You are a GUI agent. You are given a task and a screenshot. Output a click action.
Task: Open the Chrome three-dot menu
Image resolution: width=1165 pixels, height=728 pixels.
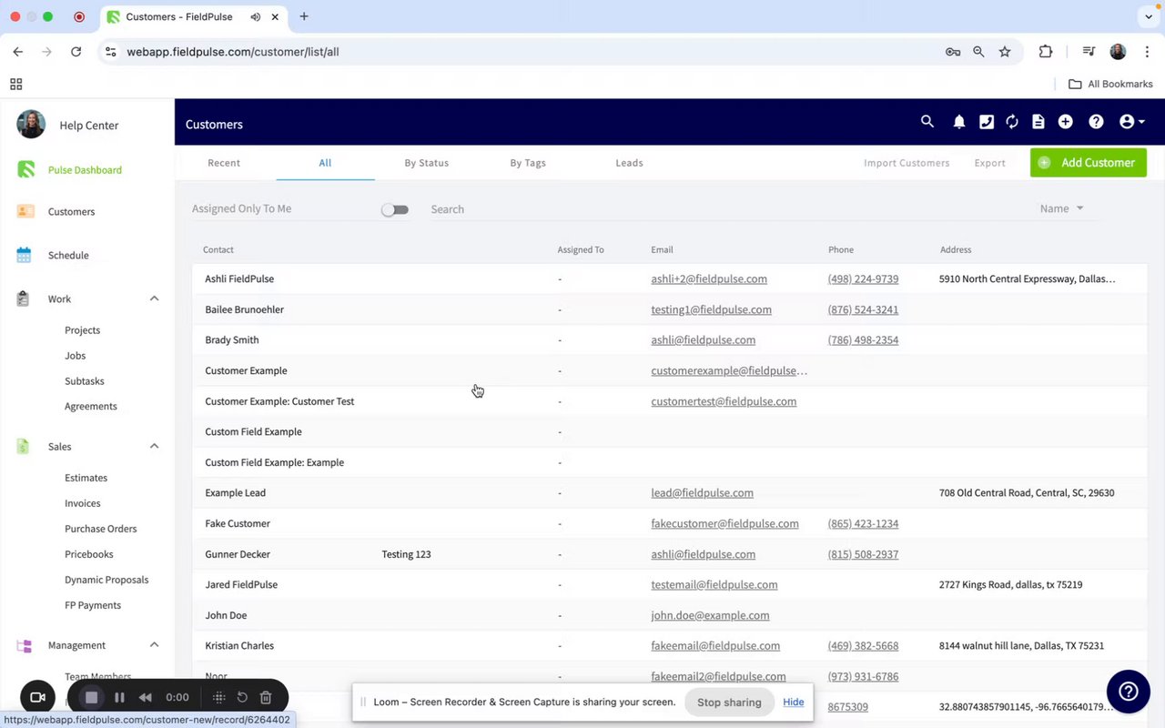tap(1147, 52)
